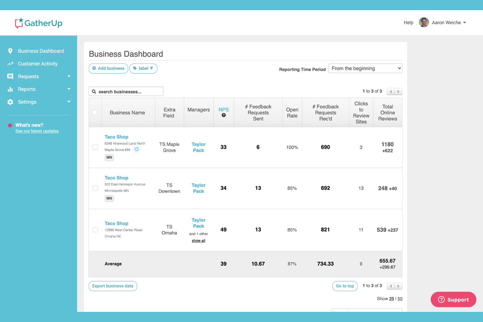
Task: Click Export business data button
Action: point(113,286)
